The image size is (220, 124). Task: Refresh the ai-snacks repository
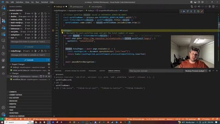coord(45,13)
